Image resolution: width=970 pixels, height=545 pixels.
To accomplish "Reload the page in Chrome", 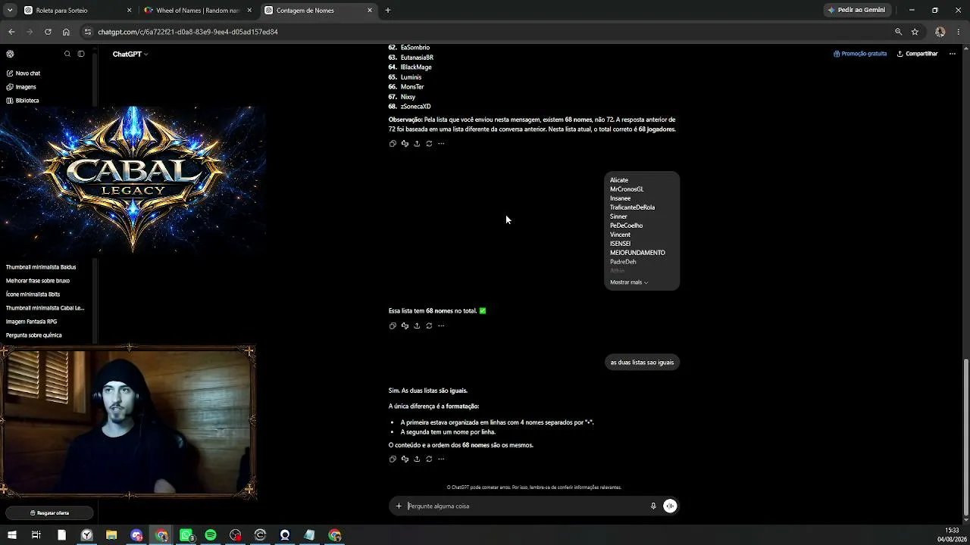I will point(48,32).
